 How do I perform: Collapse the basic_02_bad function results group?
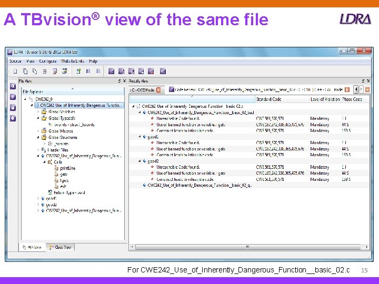tap(139, 113)
